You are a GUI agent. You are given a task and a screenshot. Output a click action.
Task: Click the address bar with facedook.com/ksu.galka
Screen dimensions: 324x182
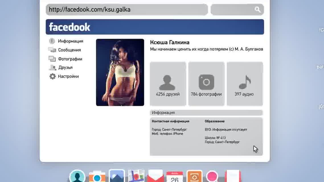click(x=127, y=9)
